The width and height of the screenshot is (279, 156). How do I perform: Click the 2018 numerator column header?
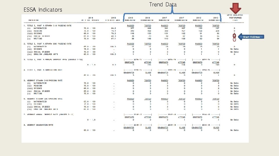point(130,19)
